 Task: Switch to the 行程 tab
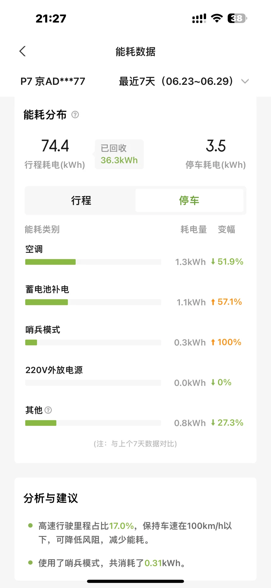point(81,200)
